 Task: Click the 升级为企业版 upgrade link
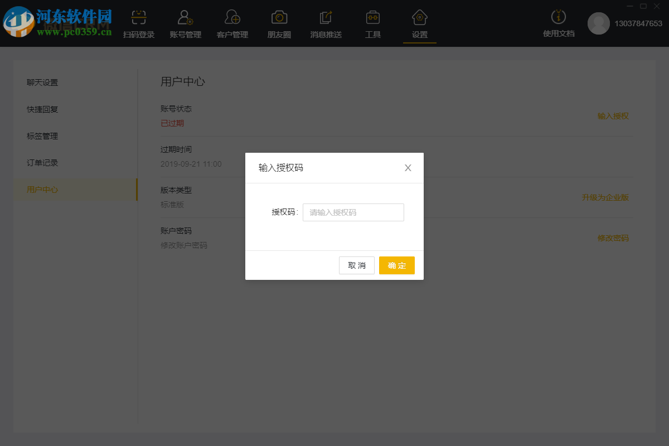pyautogui.click(x=604, y=197)
